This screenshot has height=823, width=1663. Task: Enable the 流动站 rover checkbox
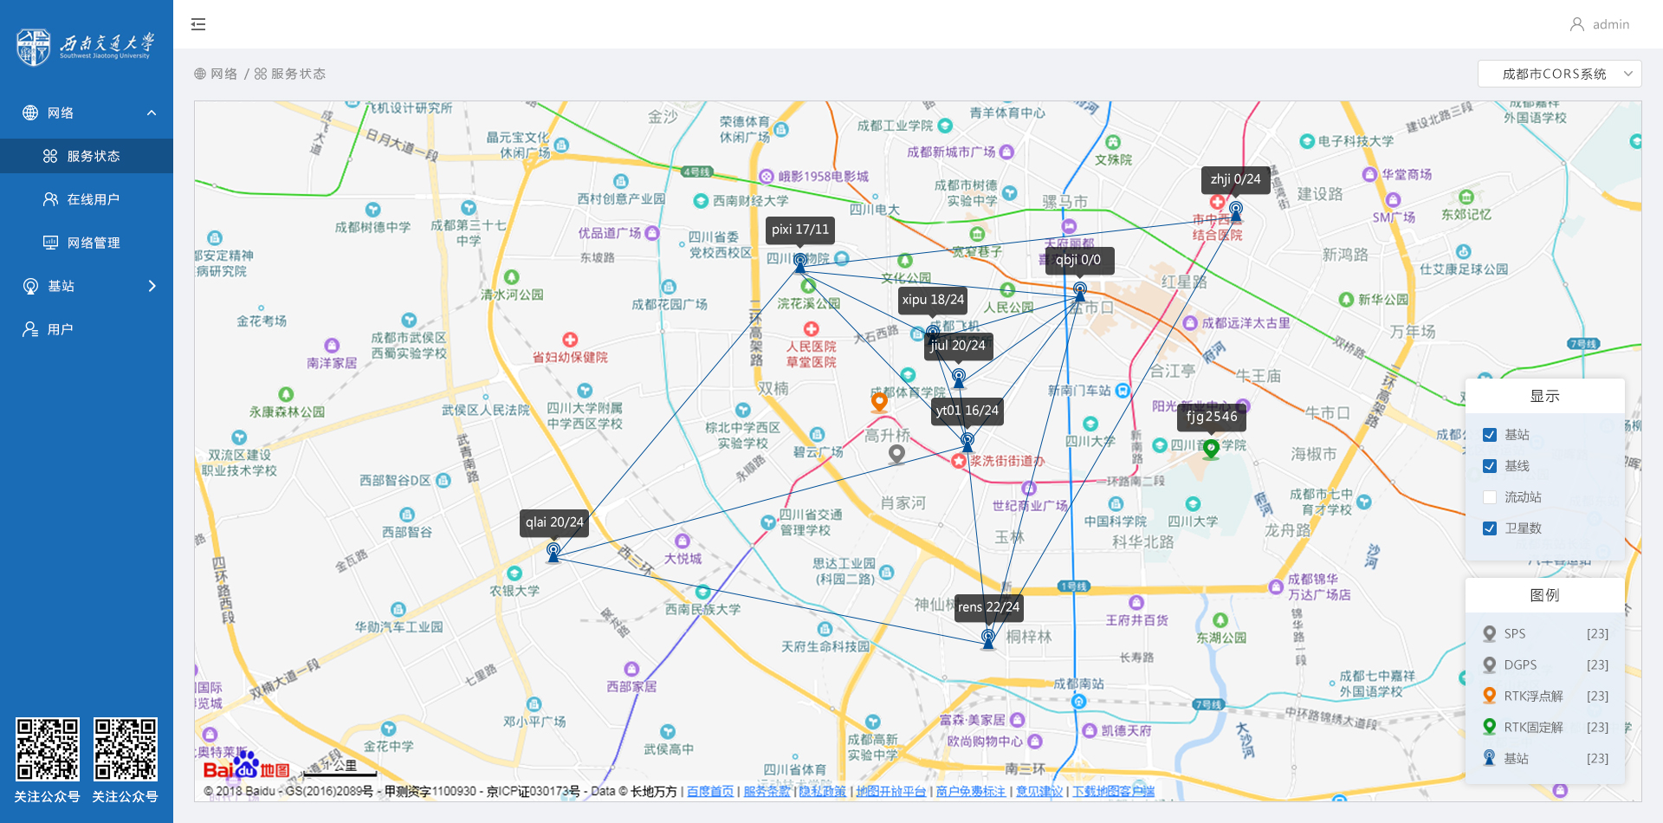[1490, 497]
